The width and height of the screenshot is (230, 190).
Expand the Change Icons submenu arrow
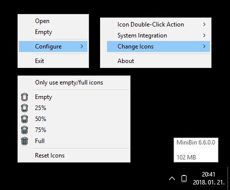(204, 46)
